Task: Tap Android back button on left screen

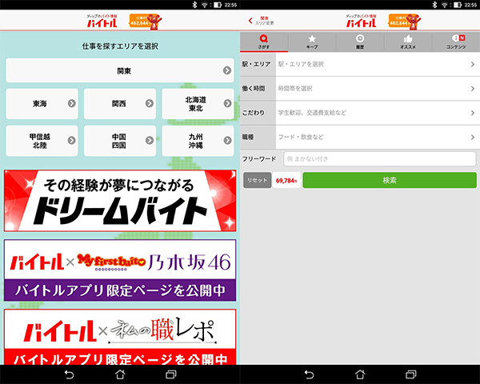Action: pyautogui.click(x=69, y=374)
